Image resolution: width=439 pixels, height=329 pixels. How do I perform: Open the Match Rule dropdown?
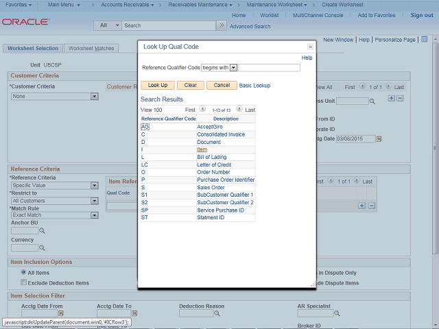(95, 215)
